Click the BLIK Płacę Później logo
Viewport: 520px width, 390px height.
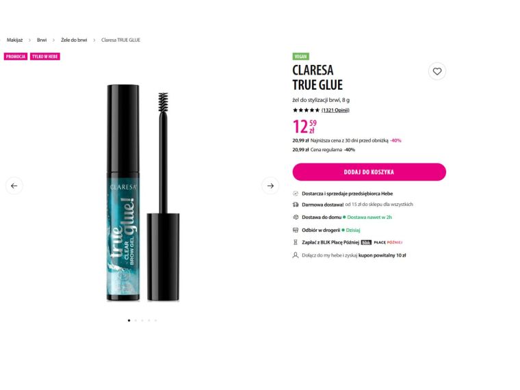(x=381, y=242)
